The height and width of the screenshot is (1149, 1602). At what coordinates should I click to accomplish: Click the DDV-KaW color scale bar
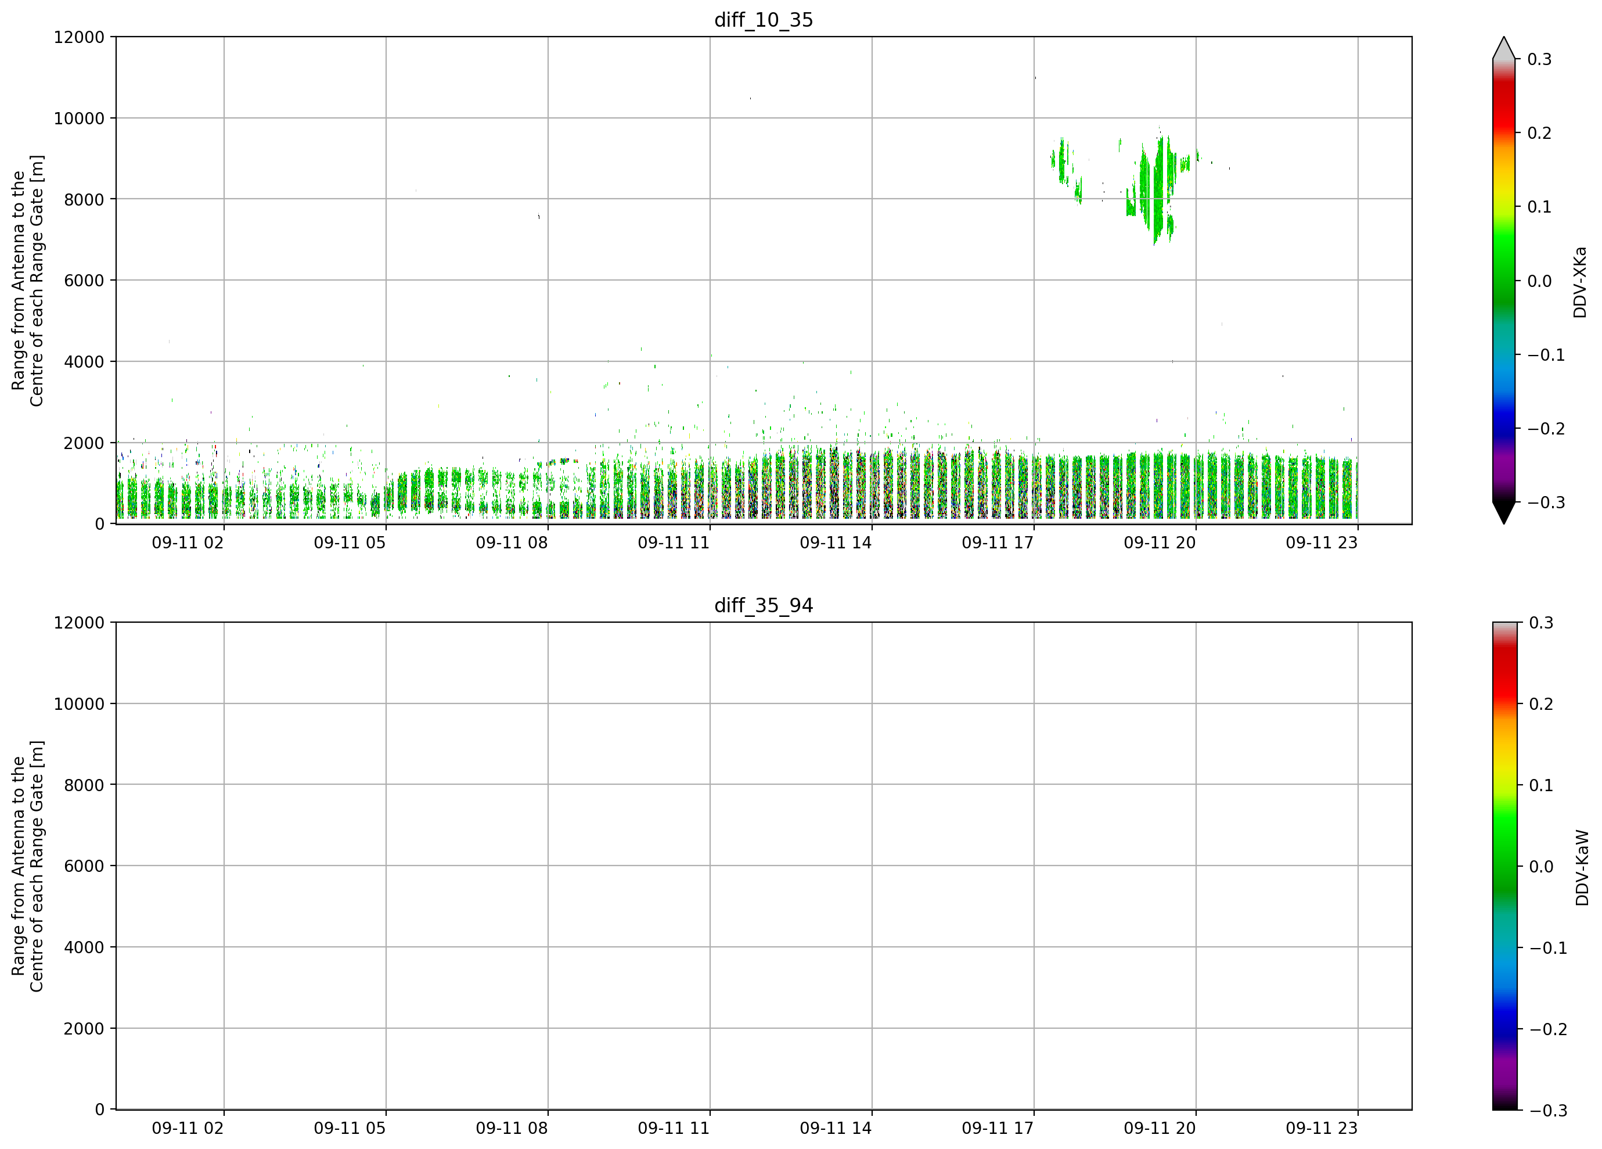click(x=1504, y=866)
